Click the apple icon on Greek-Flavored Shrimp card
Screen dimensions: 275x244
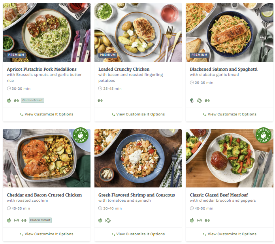tap(100, 220)
